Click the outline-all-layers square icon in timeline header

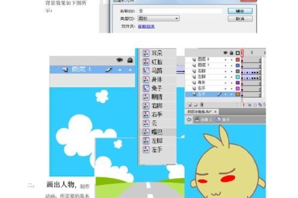tap(237, 53)
